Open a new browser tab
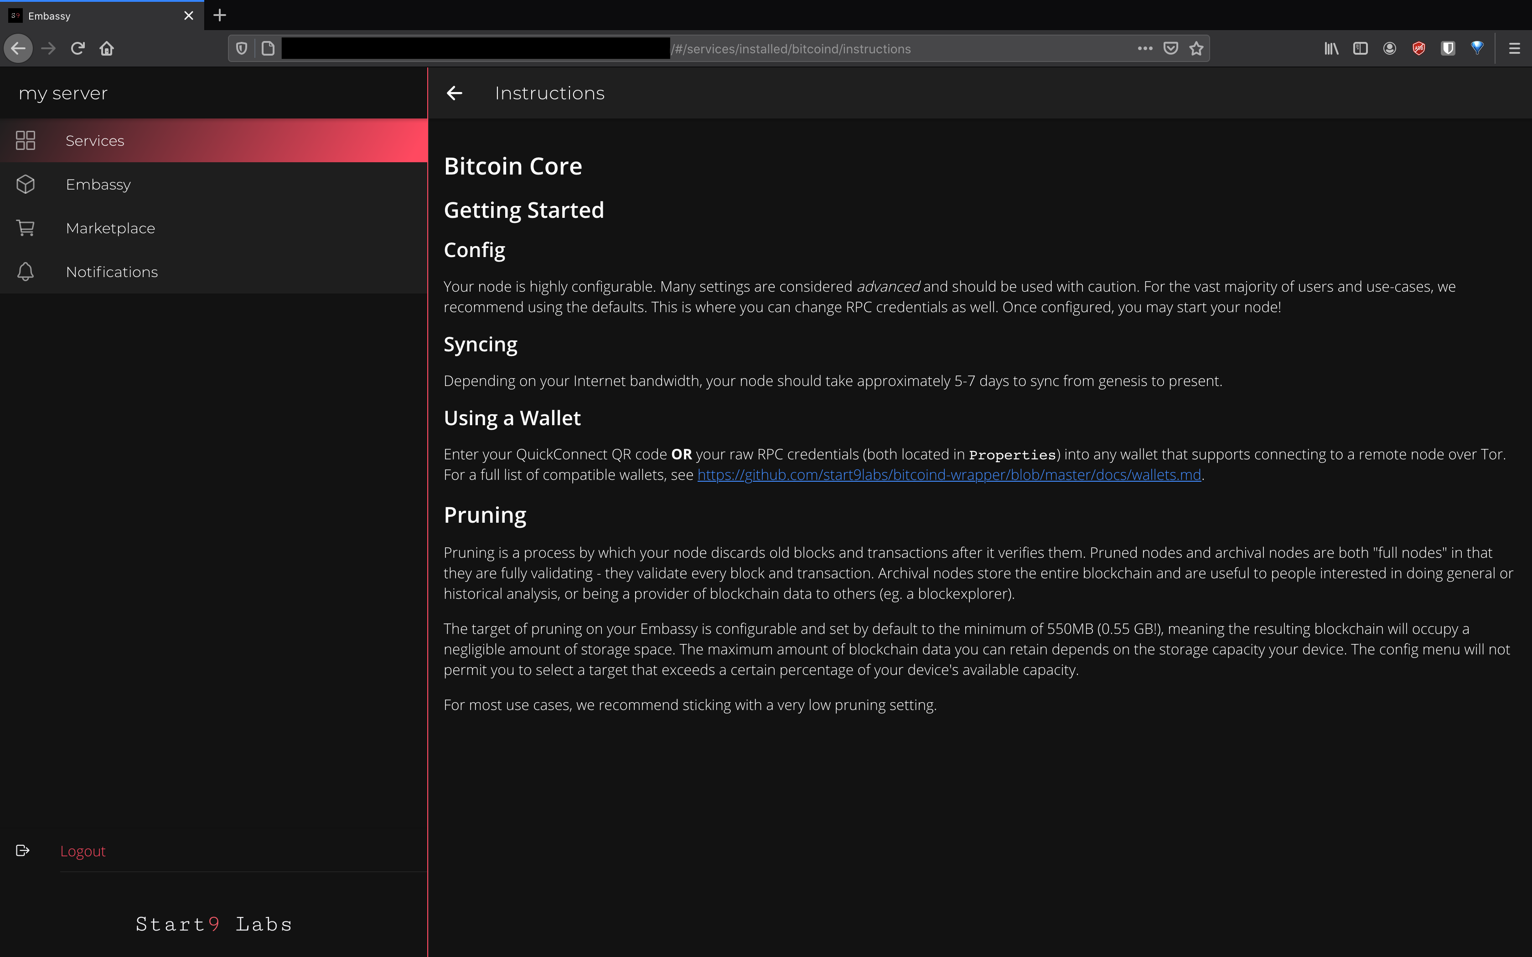The image size is (1532, 957). [x=220, y=15]
